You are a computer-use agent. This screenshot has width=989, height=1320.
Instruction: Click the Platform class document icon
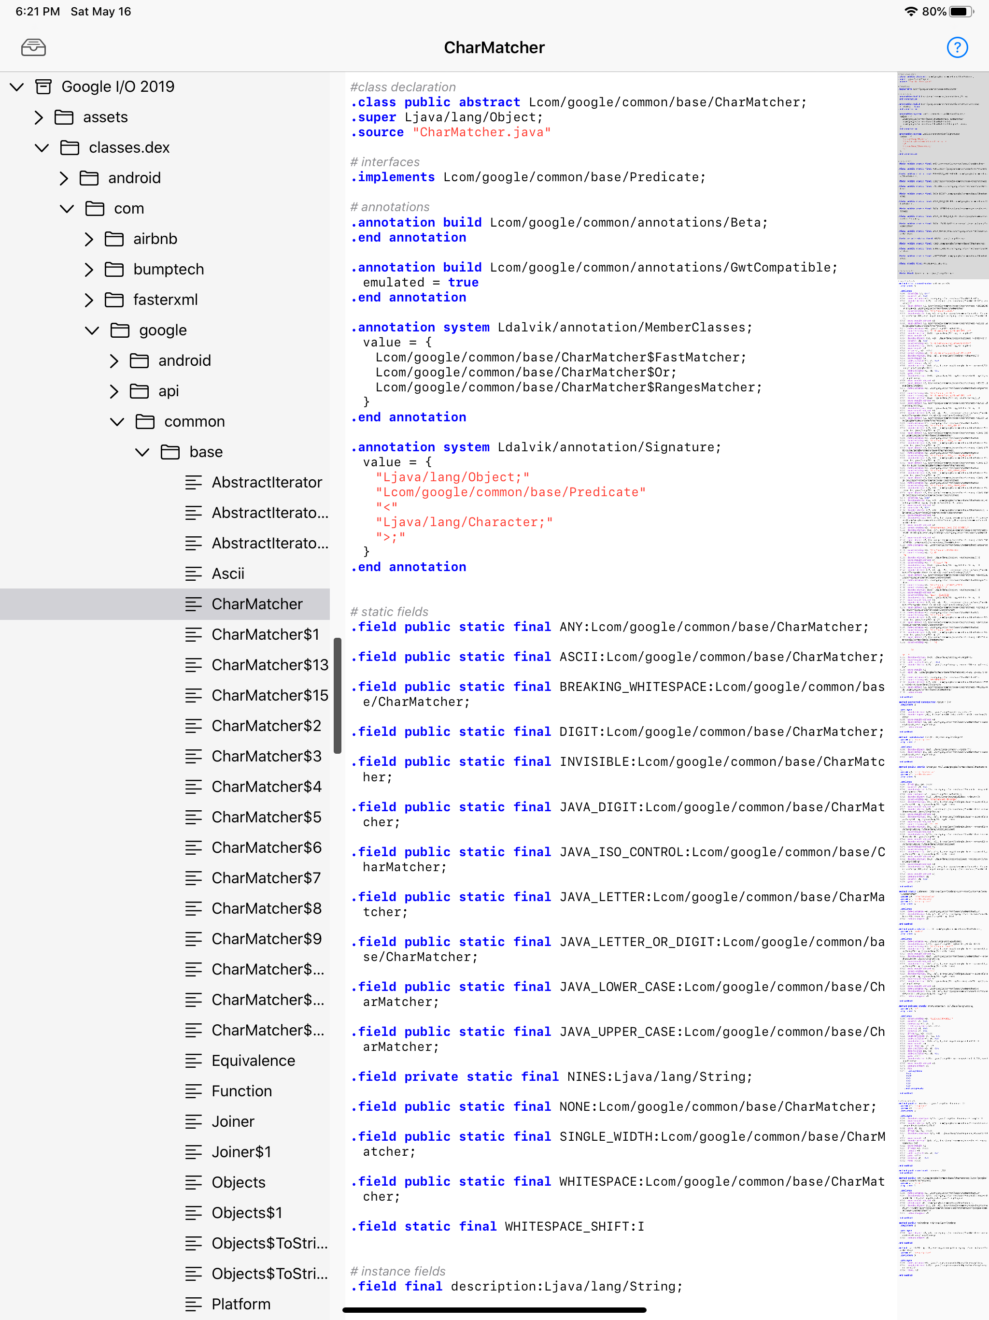coord(194,1304)
